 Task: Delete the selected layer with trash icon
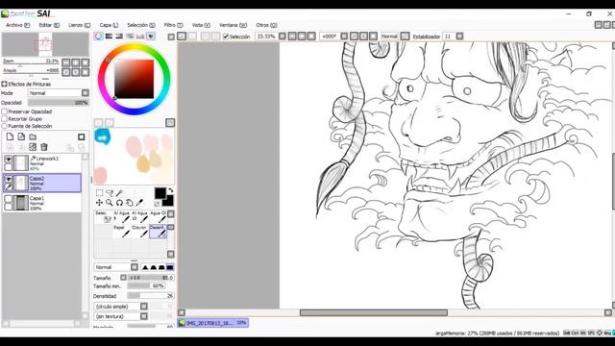pyautogui.click(x=44, y=147)
